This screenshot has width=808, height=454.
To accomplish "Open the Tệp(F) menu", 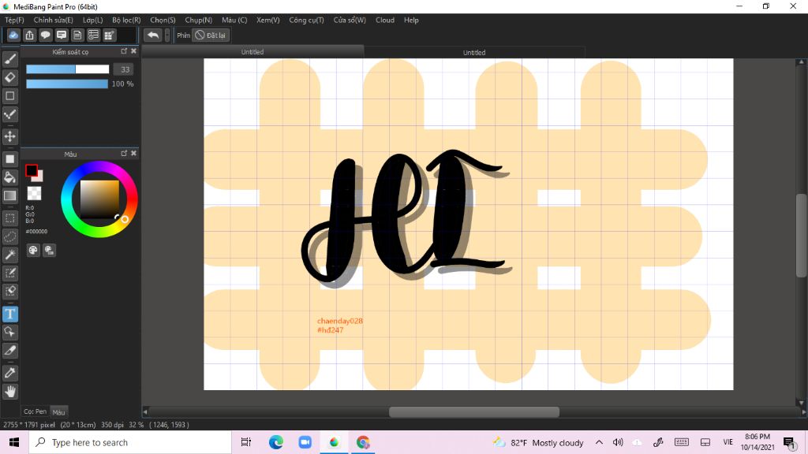I will 14,20.
